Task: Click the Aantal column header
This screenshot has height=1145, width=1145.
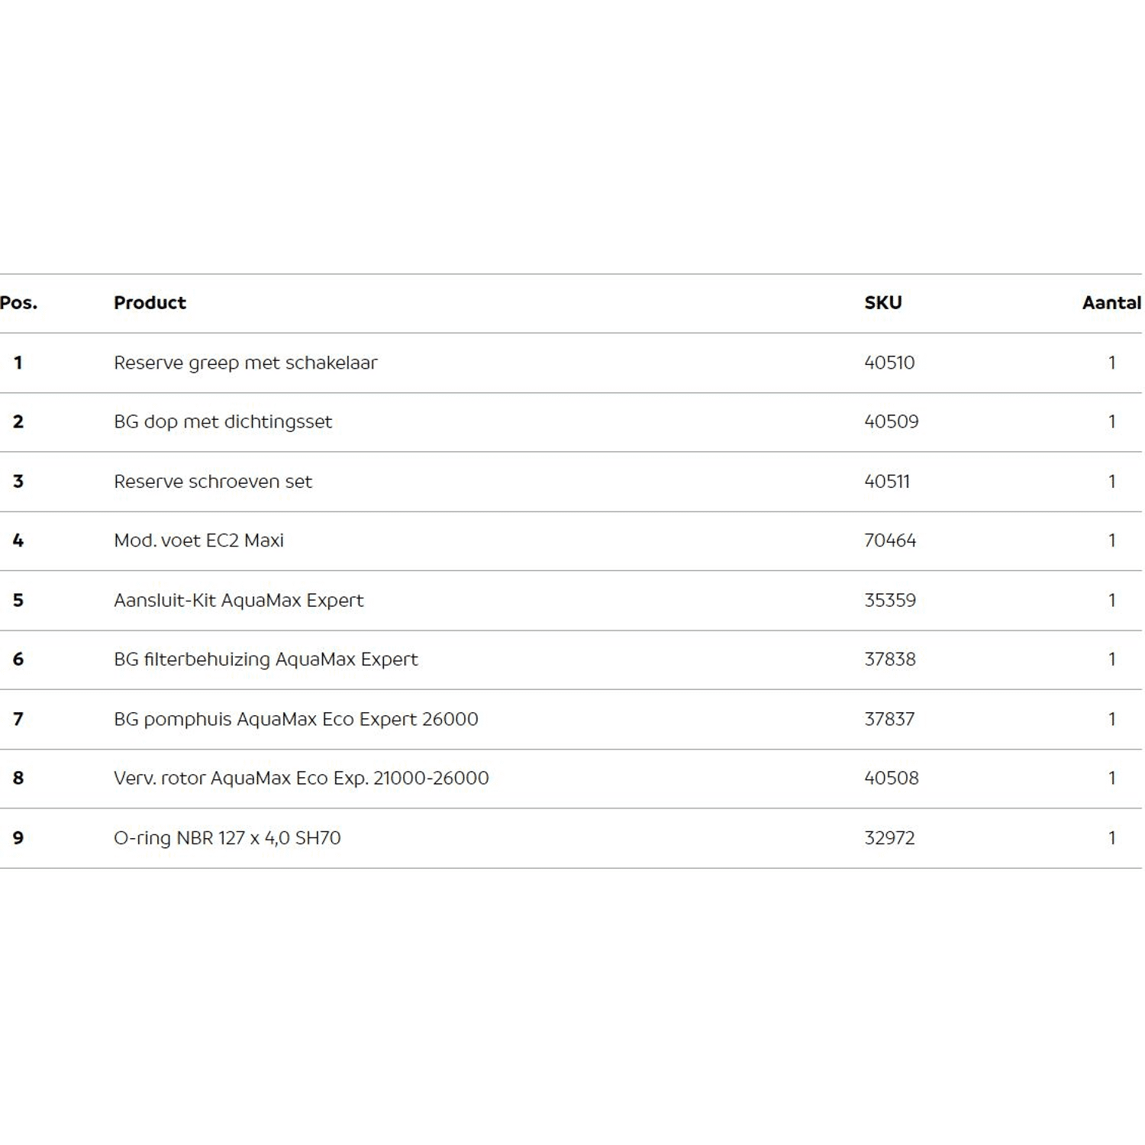Action: coord(1111,303)
